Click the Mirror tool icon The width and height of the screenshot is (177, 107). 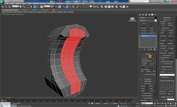(94, 7)
